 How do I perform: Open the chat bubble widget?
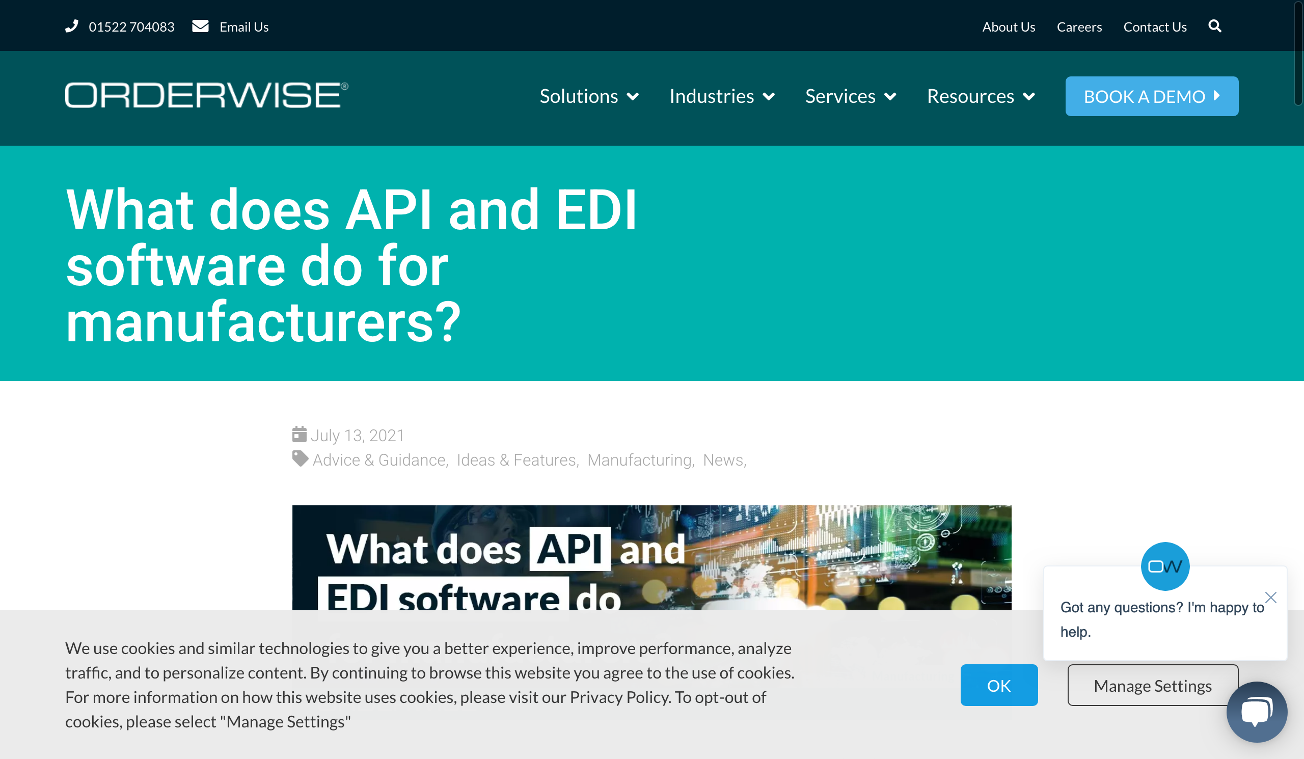click(x=1257, y=712)
